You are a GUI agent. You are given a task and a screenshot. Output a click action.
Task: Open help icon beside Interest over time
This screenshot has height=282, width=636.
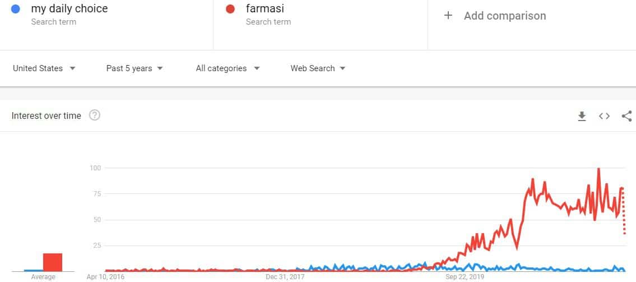(x=95, y=115)
